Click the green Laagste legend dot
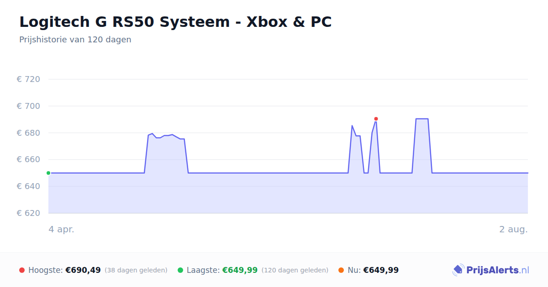Screen dimensions: 548x287 pos(180,270)
